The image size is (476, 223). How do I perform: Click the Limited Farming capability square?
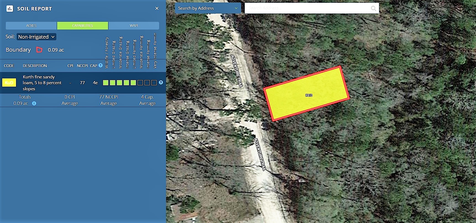(133, 83)
